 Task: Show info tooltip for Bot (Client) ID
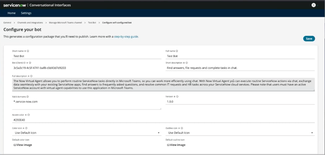tap(30, 63)
